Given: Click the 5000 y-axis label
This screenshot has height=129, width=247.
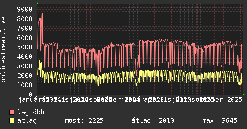Looking at the screenshot, I should (25, 47).
